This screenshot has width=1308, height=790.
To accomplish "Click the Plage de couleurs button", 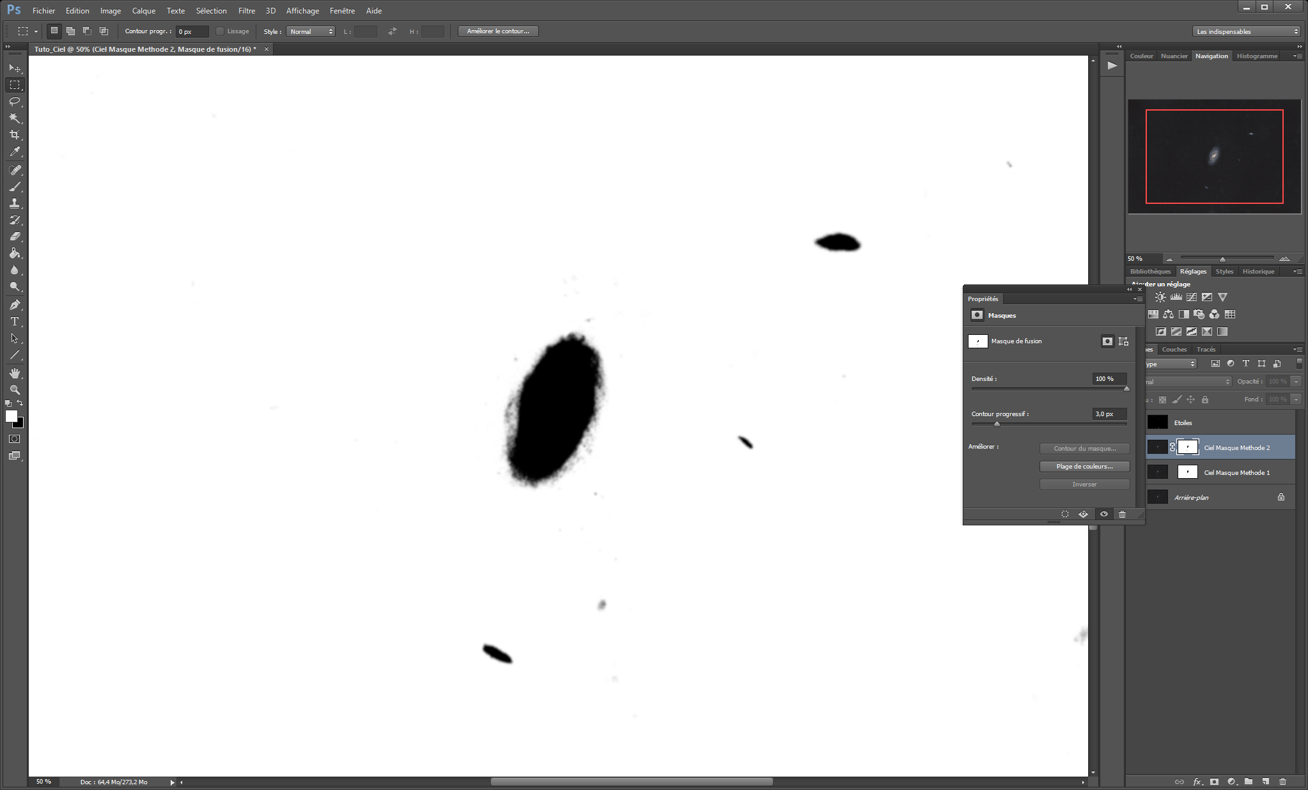I will coord(1084,467).
